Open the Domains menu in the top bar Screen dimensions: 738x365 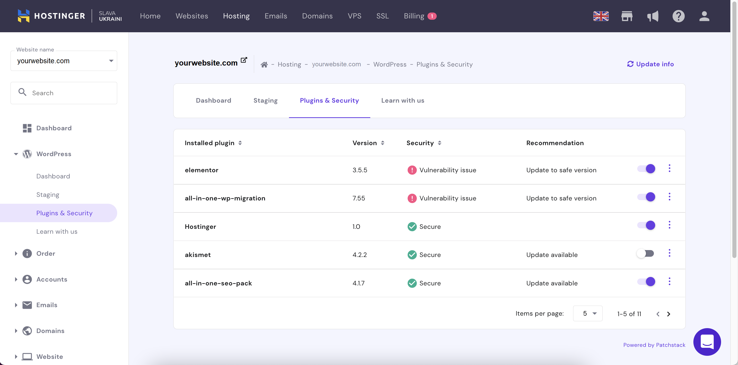coord(317,16)
